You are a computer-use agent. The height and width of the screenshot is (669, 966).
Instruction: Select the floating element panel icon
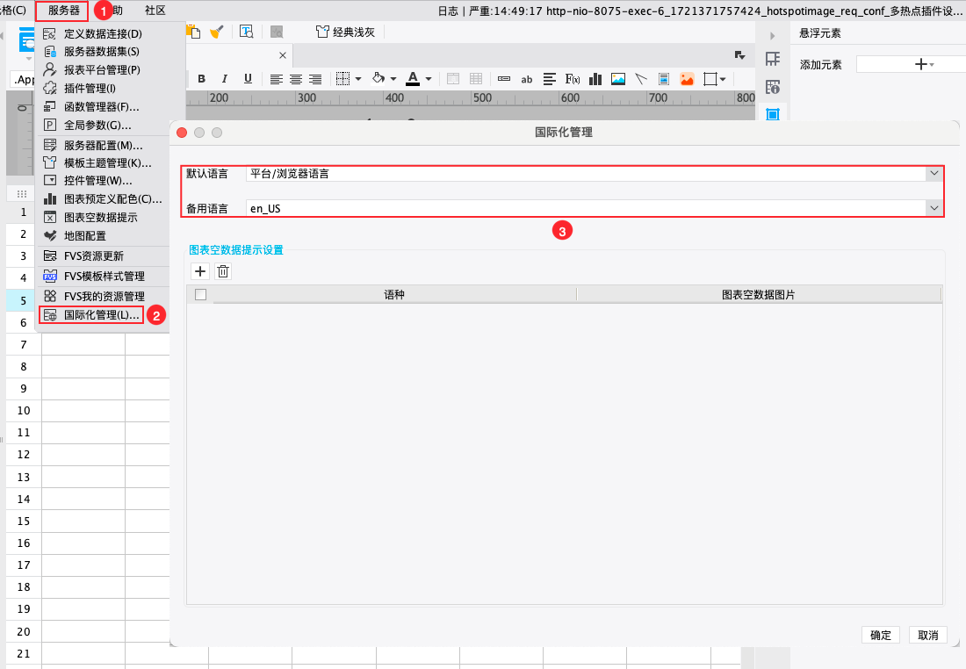pos(773,114)
